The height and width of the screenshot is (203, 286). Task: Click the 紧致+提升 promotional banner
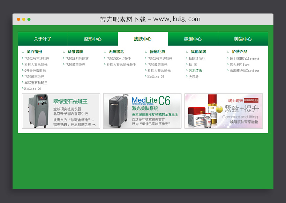[224, 111]
